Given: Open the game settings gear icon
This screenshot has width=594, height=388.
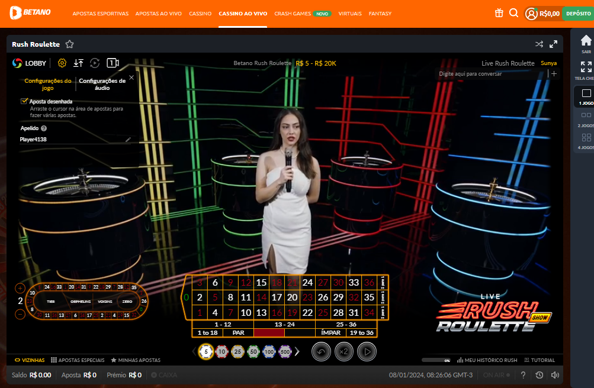Looking at the screenshot, I should point(62,63).
